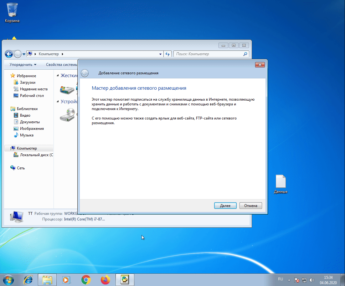Click the Библиотеки folder icon

13,109
